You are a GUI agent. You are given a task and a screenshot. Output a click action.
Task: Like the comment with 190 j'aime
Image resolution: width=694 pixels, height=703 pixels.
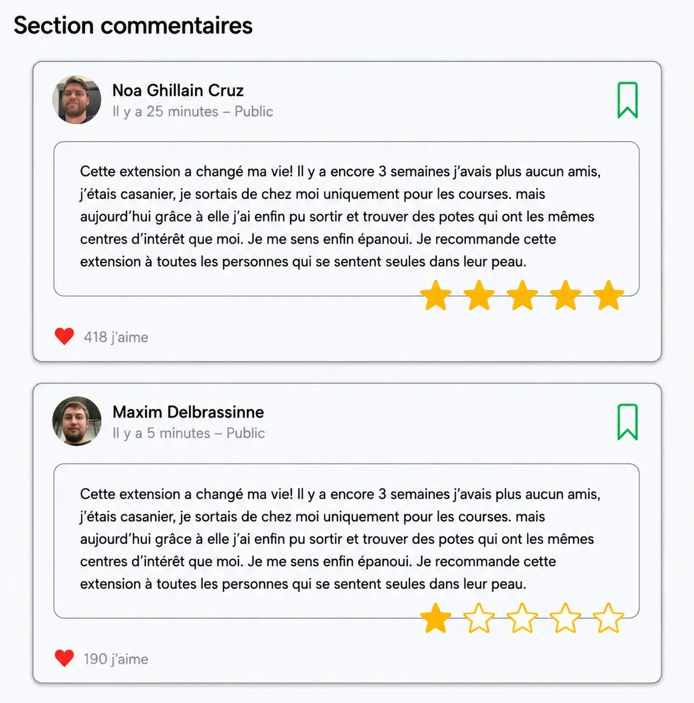tap(65, 658)
